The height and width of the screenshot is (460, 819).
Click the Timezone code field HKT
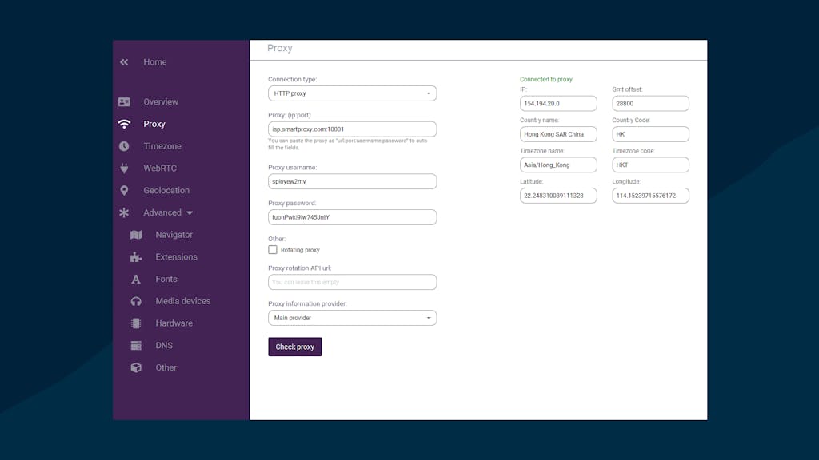(x=650, y=165)
